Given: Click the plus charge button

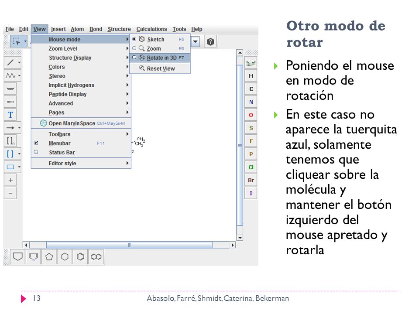Looking at the screenshot, I should (x=10, y=180).
